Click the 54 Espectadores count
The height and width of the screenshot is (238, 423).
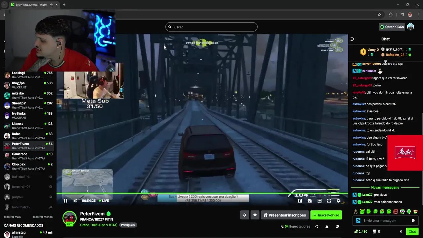(295, 226)
